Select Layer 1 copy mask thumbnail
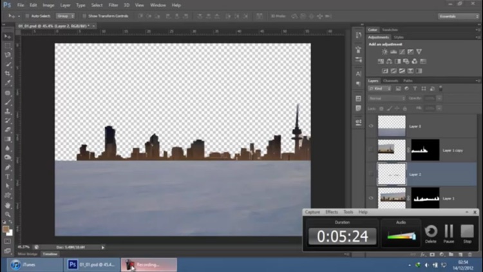 (425, 150)
